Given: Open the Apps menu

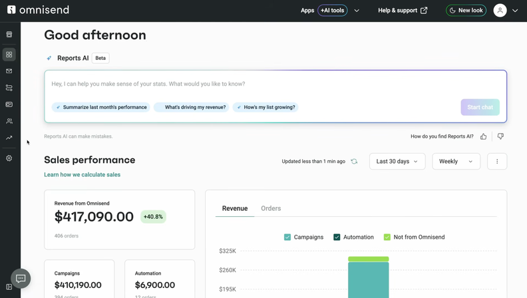Looking at the screenshot, I should (x=307, y=11).
